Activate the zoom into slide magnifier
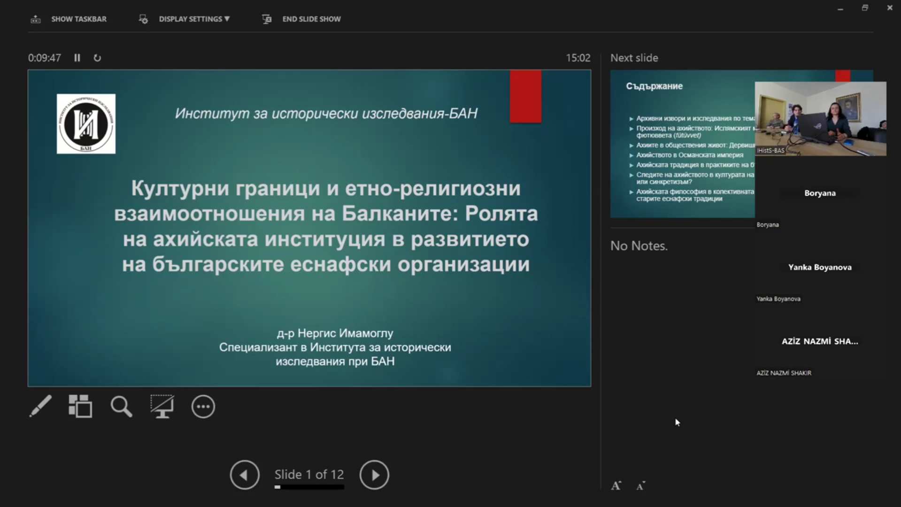 click(x=121, y=406)
